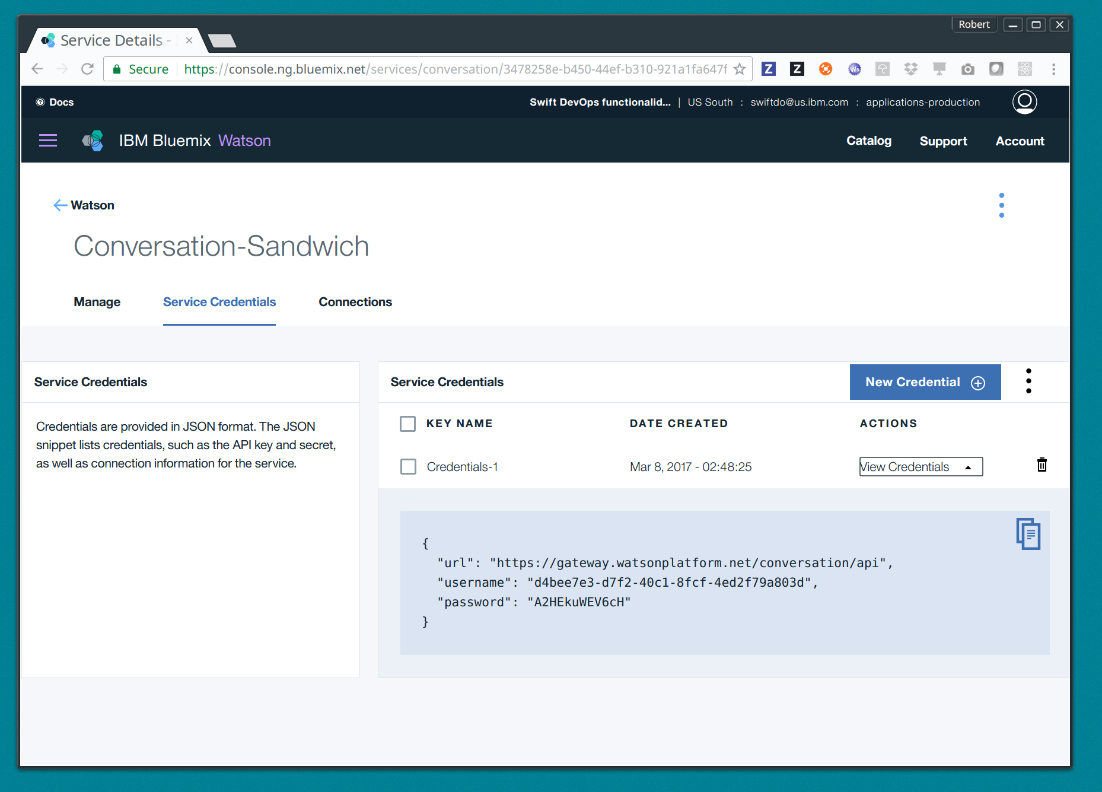Open the hamburger navigation menu
Screen dimensions: 1102x792
[48, 141]
